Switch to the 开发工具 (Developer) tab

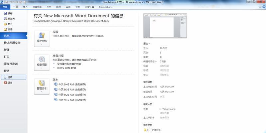click(89, 7)
